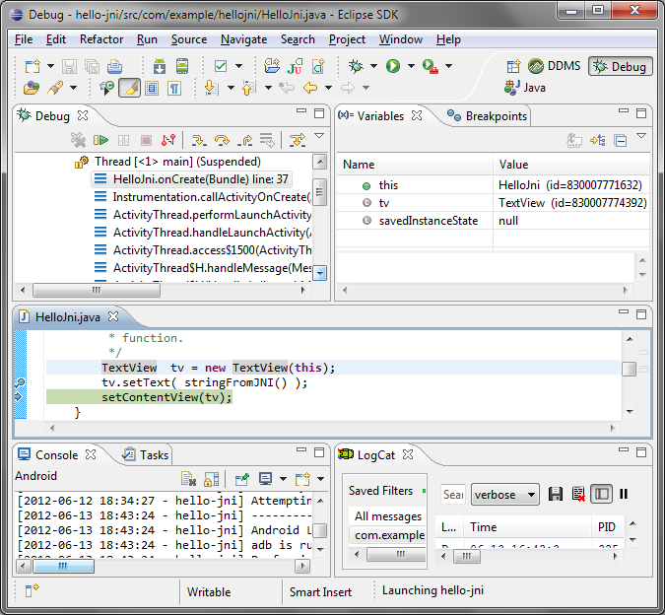Toggle Show Type Names in Variables view
Viewport: 665px width, 615px height.
(574, 140)
